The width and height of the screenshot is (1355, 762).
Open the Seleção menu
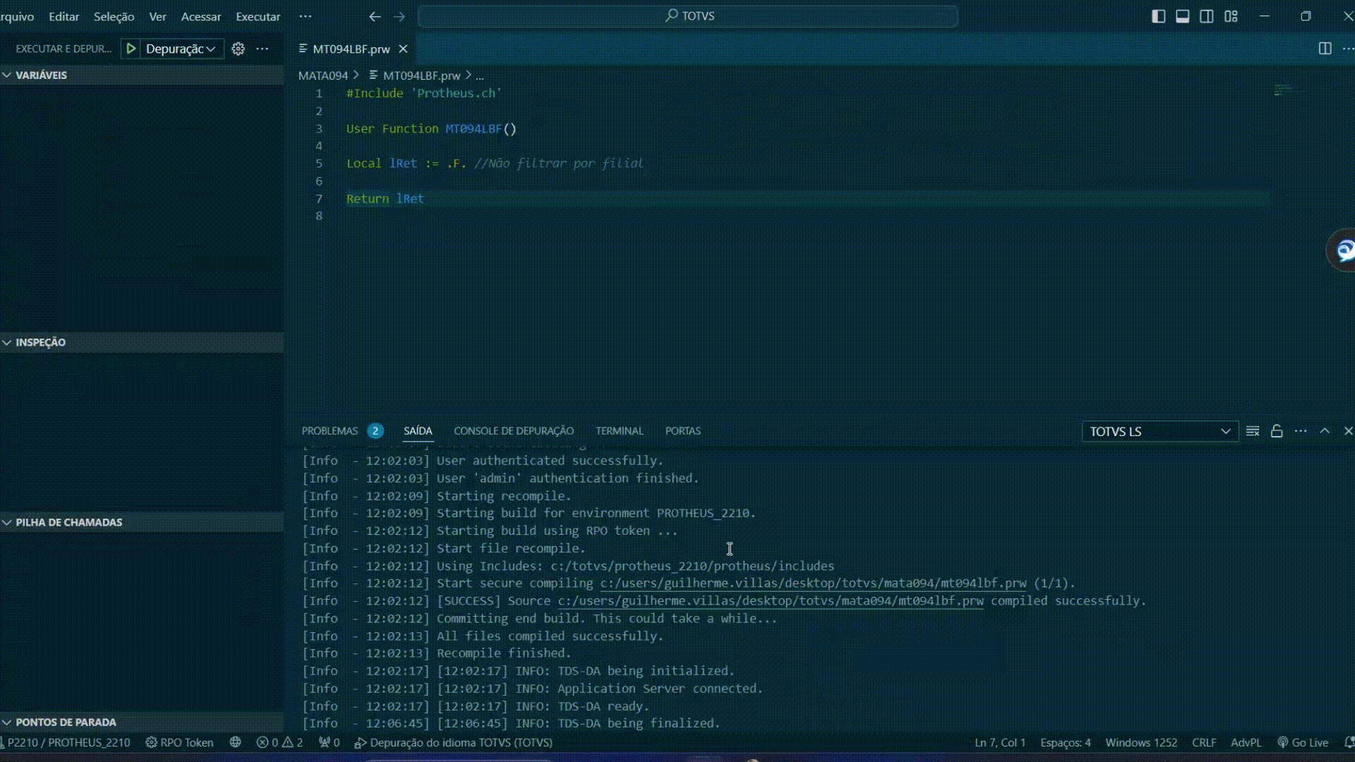(114, 16)
